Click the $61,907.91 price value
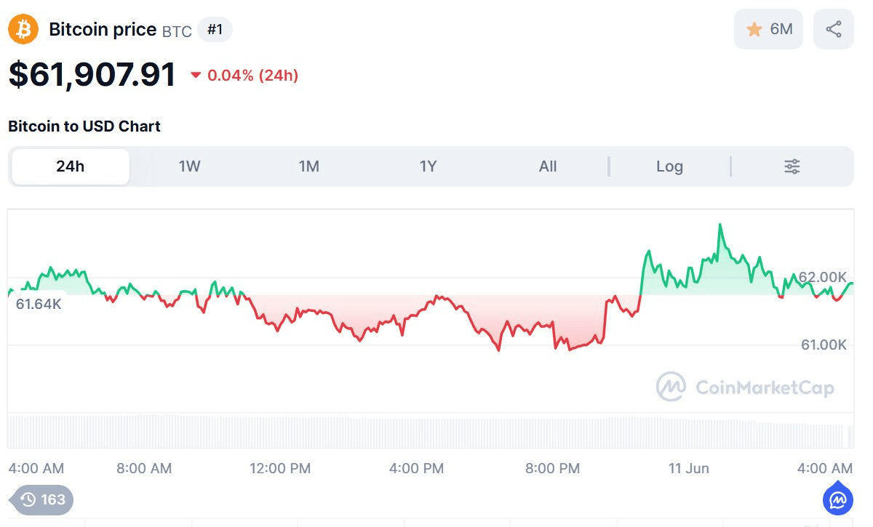The height and width of the screenshot is (527, 873). pos(92,75)
